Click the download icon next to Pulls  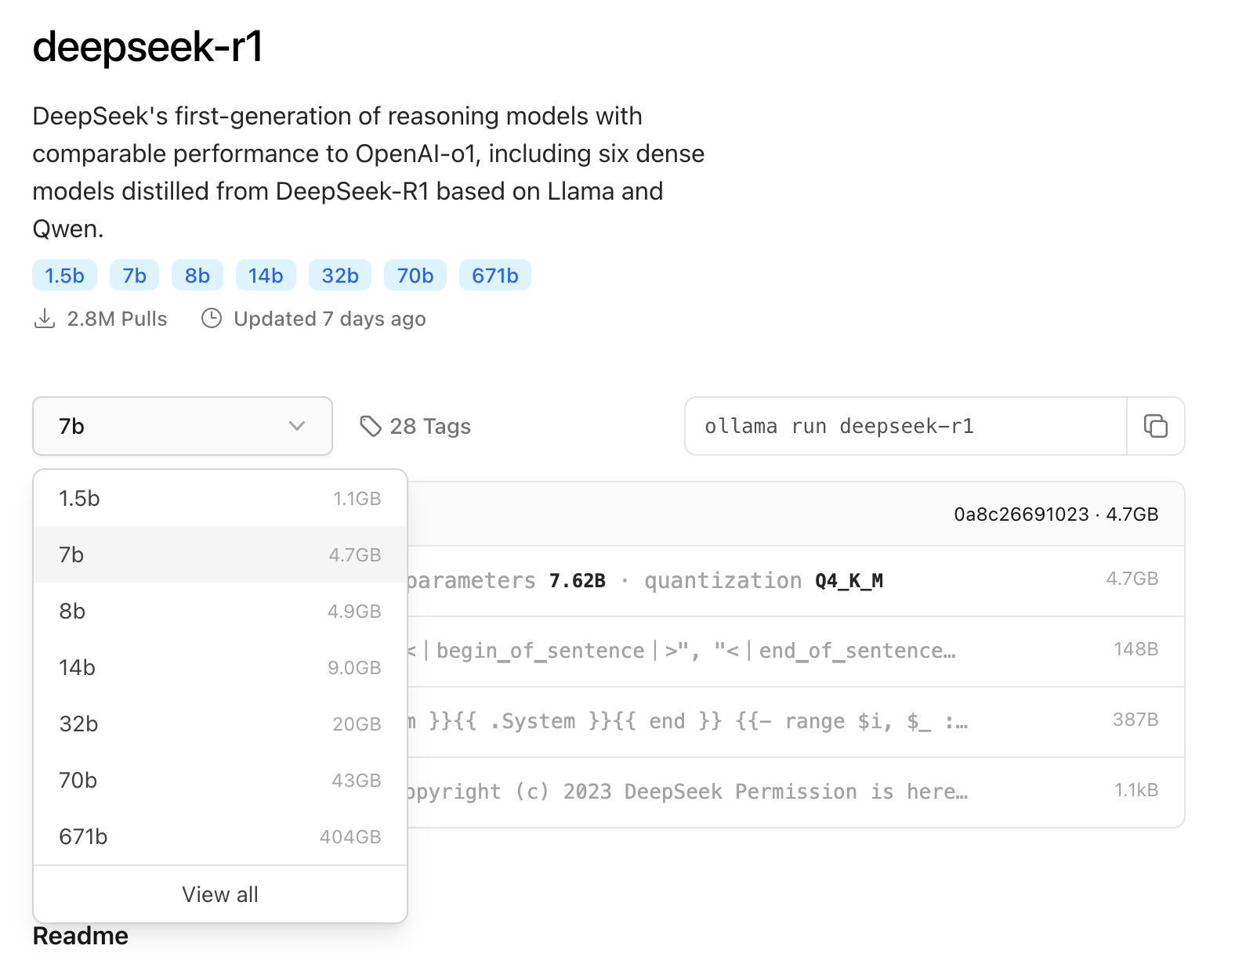(45, 319)
